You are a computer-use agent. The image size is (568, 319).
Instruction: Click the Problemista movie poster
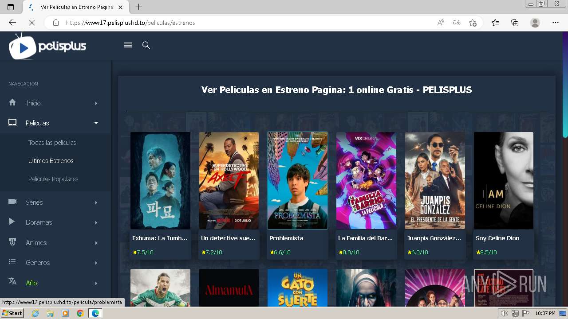coord(297,180)
